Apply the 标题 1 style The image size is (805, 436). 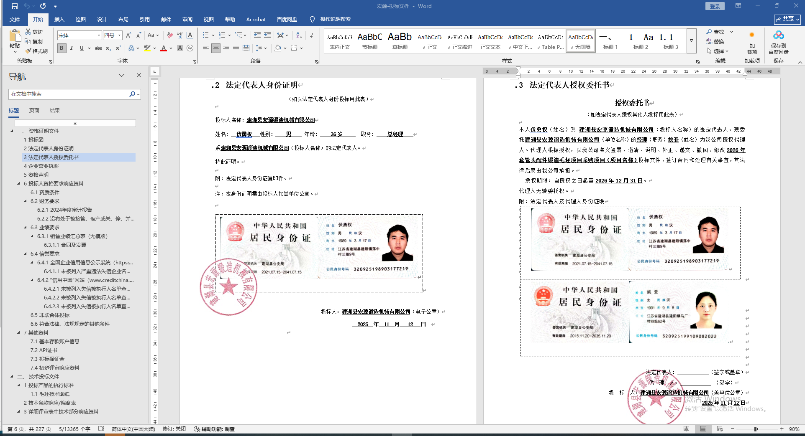click(x=610, y=41)
